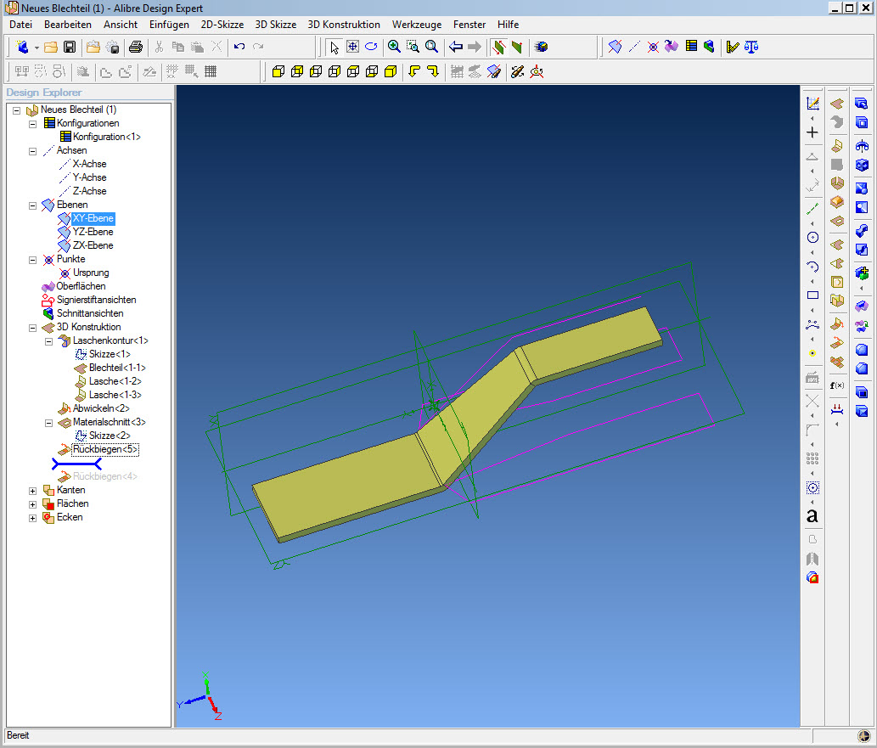
Task: Click the Revolve boss icon
Action: [x=862, y=146]
